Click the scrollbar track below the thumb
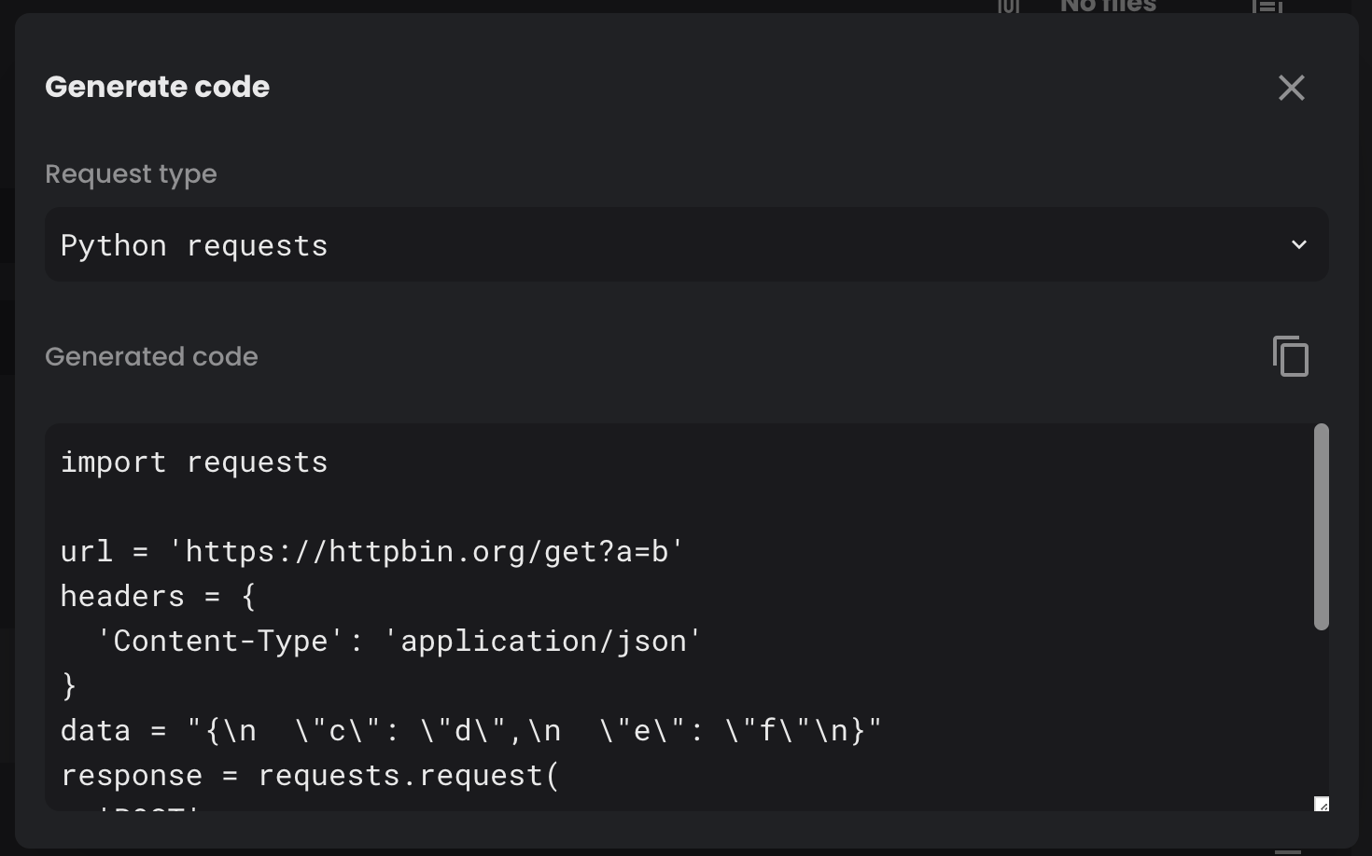Viewport: 1372px width, 856px height. [x=1321, y=709]
